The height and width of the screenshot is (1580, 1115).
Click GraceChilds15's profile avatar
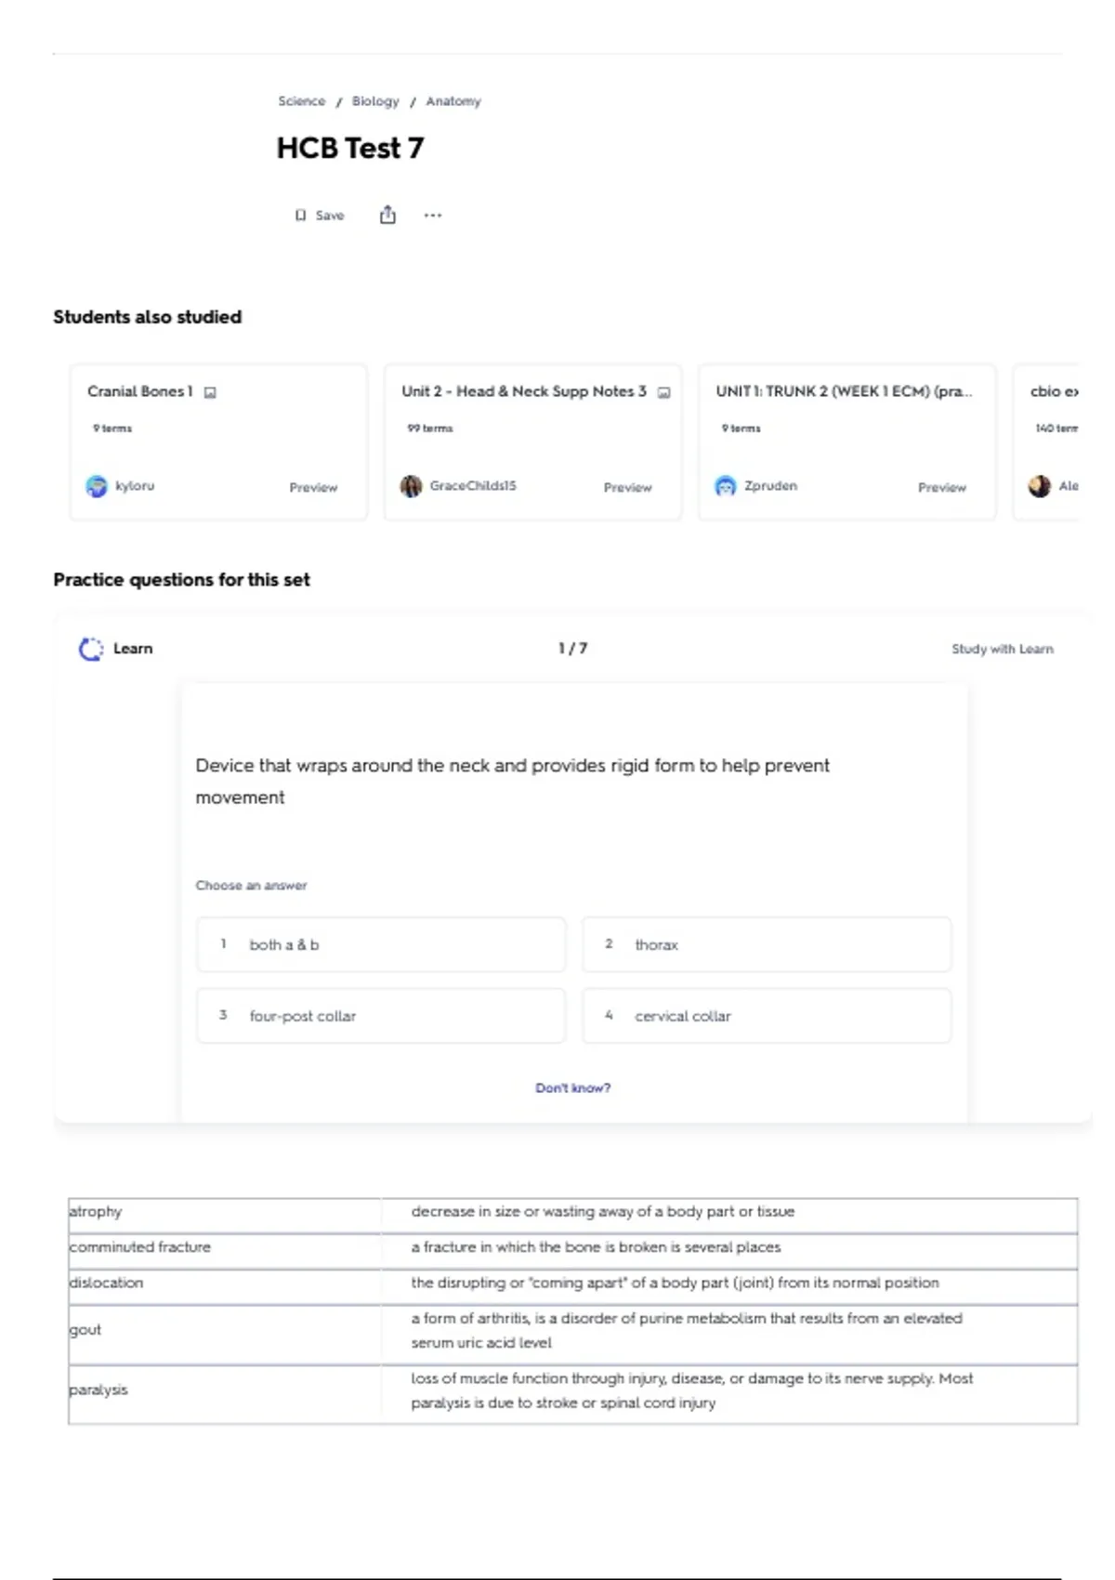[x=411, y=486]
